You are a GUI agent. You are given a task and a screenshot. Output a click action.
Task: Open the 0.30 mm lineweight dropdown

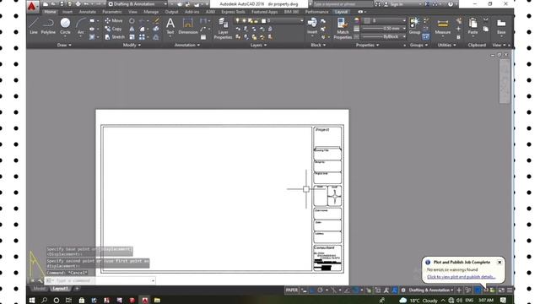[384, 29]
